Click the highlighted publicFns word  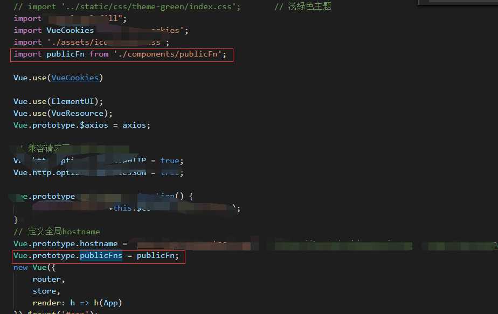(x=101, y=256)
